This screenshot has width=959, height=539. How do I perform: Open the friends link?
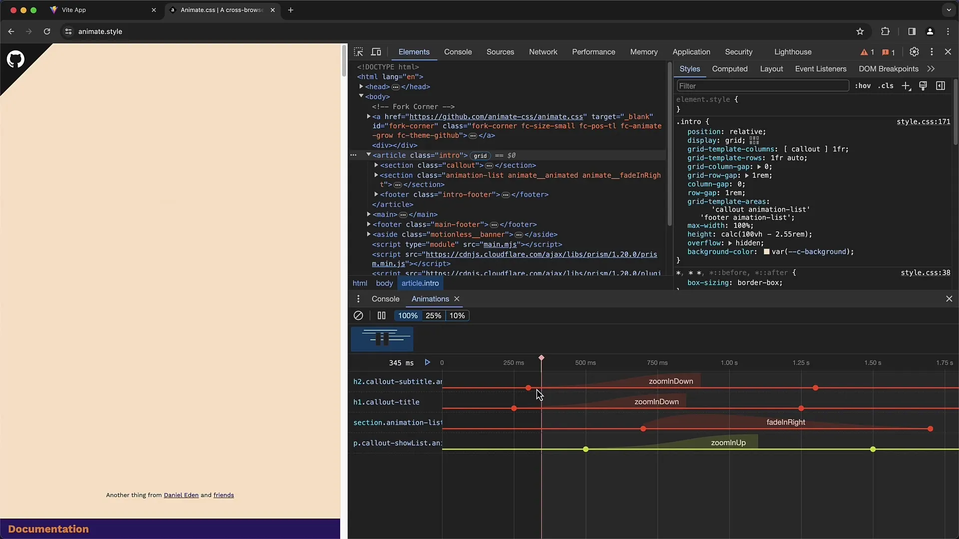[223, 495]
